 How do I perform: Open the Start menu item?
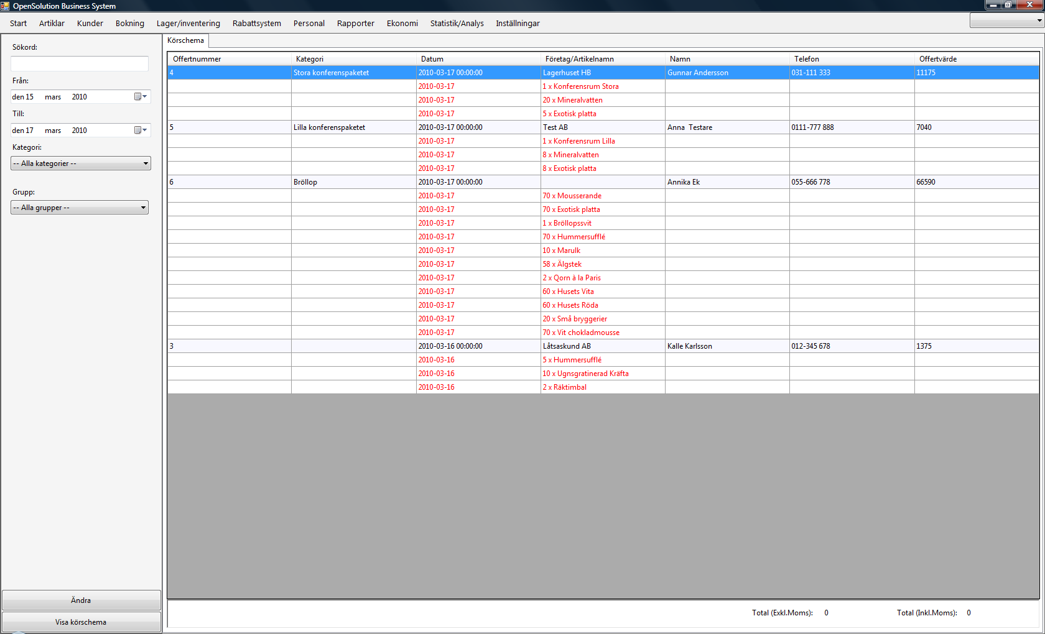[x=18, y=23]
